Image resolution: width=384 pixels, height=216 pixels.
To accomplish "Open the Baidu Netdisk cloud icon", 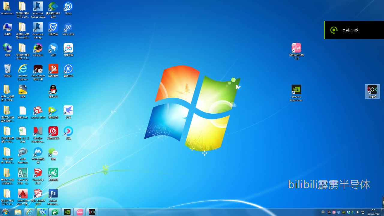I will 68,50.
